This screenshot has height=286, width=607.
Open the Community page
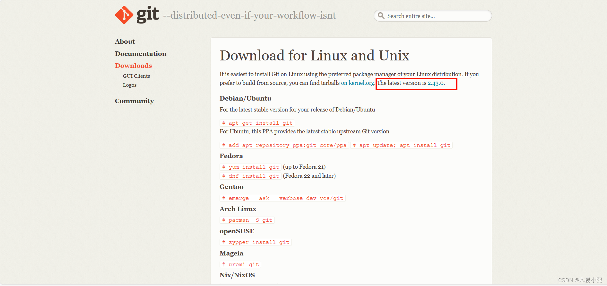coord(134,101)
